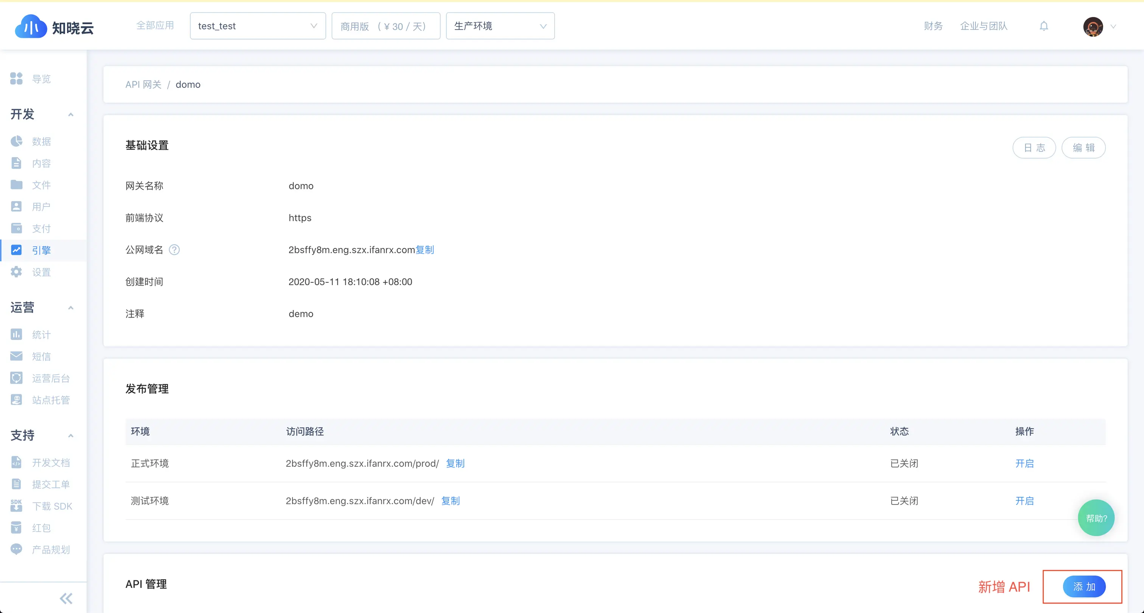This screenshot has height=613, width=1144.
Task: Click the 编辑 button in 基础设置
Action: (1083, 148)
